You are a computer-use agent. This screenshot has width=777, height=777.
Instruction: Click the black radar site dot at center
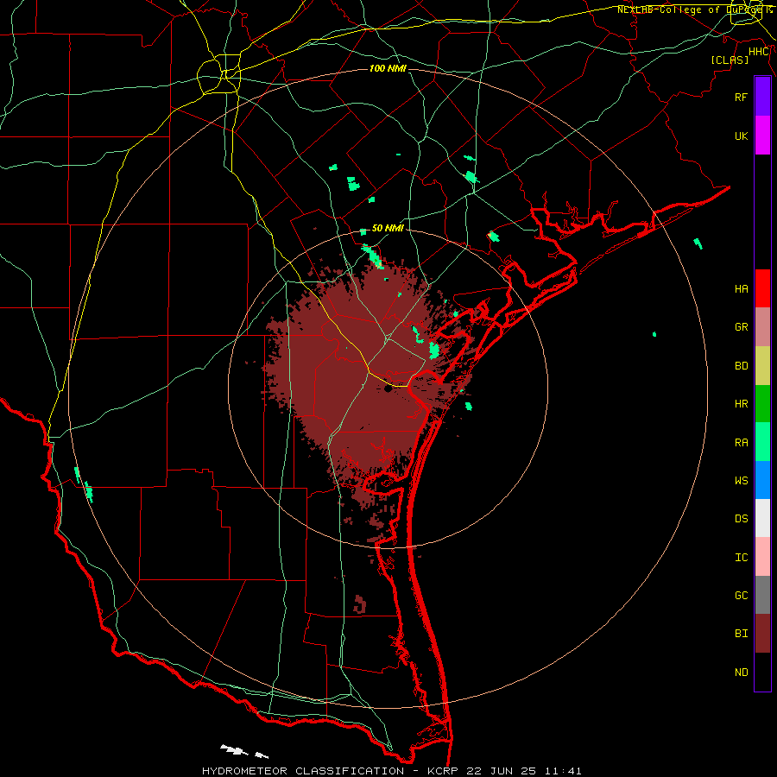(388, 388)
